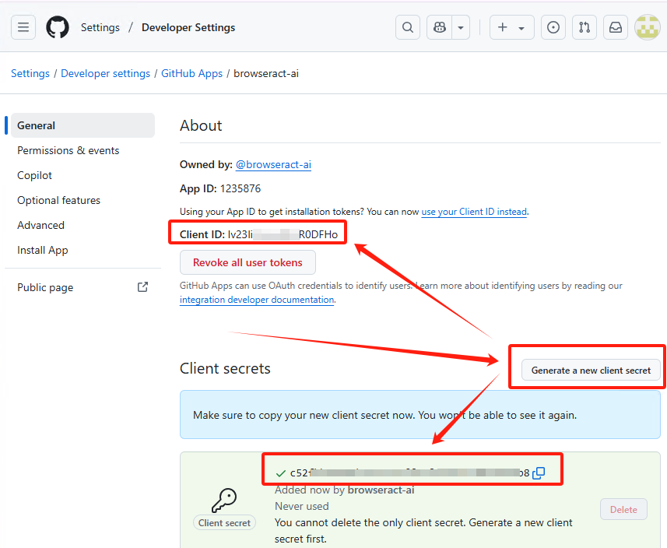Open integration developer documentation link
Viewport: 667px width, 548px height.
pyautogui.click(x=257, y=300)
